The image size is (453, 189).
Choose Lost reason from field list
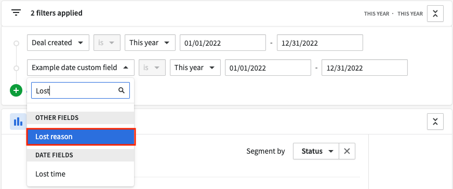(81, 137)
